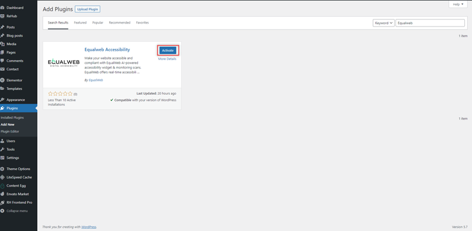Screen dimensions: 472x231
Task: Click the LiteSpeed Cache icon
Action: pyautogui.click(x=2, y=177)
